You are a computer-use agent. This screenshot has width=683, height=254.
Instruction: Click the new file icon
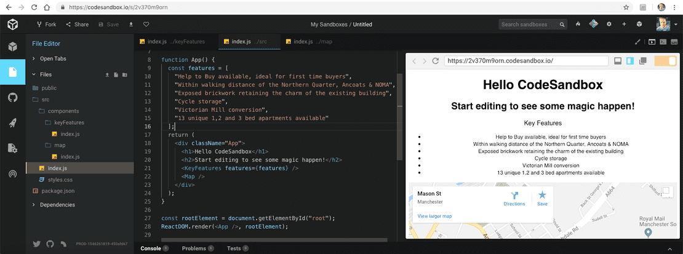pos(116,75)
